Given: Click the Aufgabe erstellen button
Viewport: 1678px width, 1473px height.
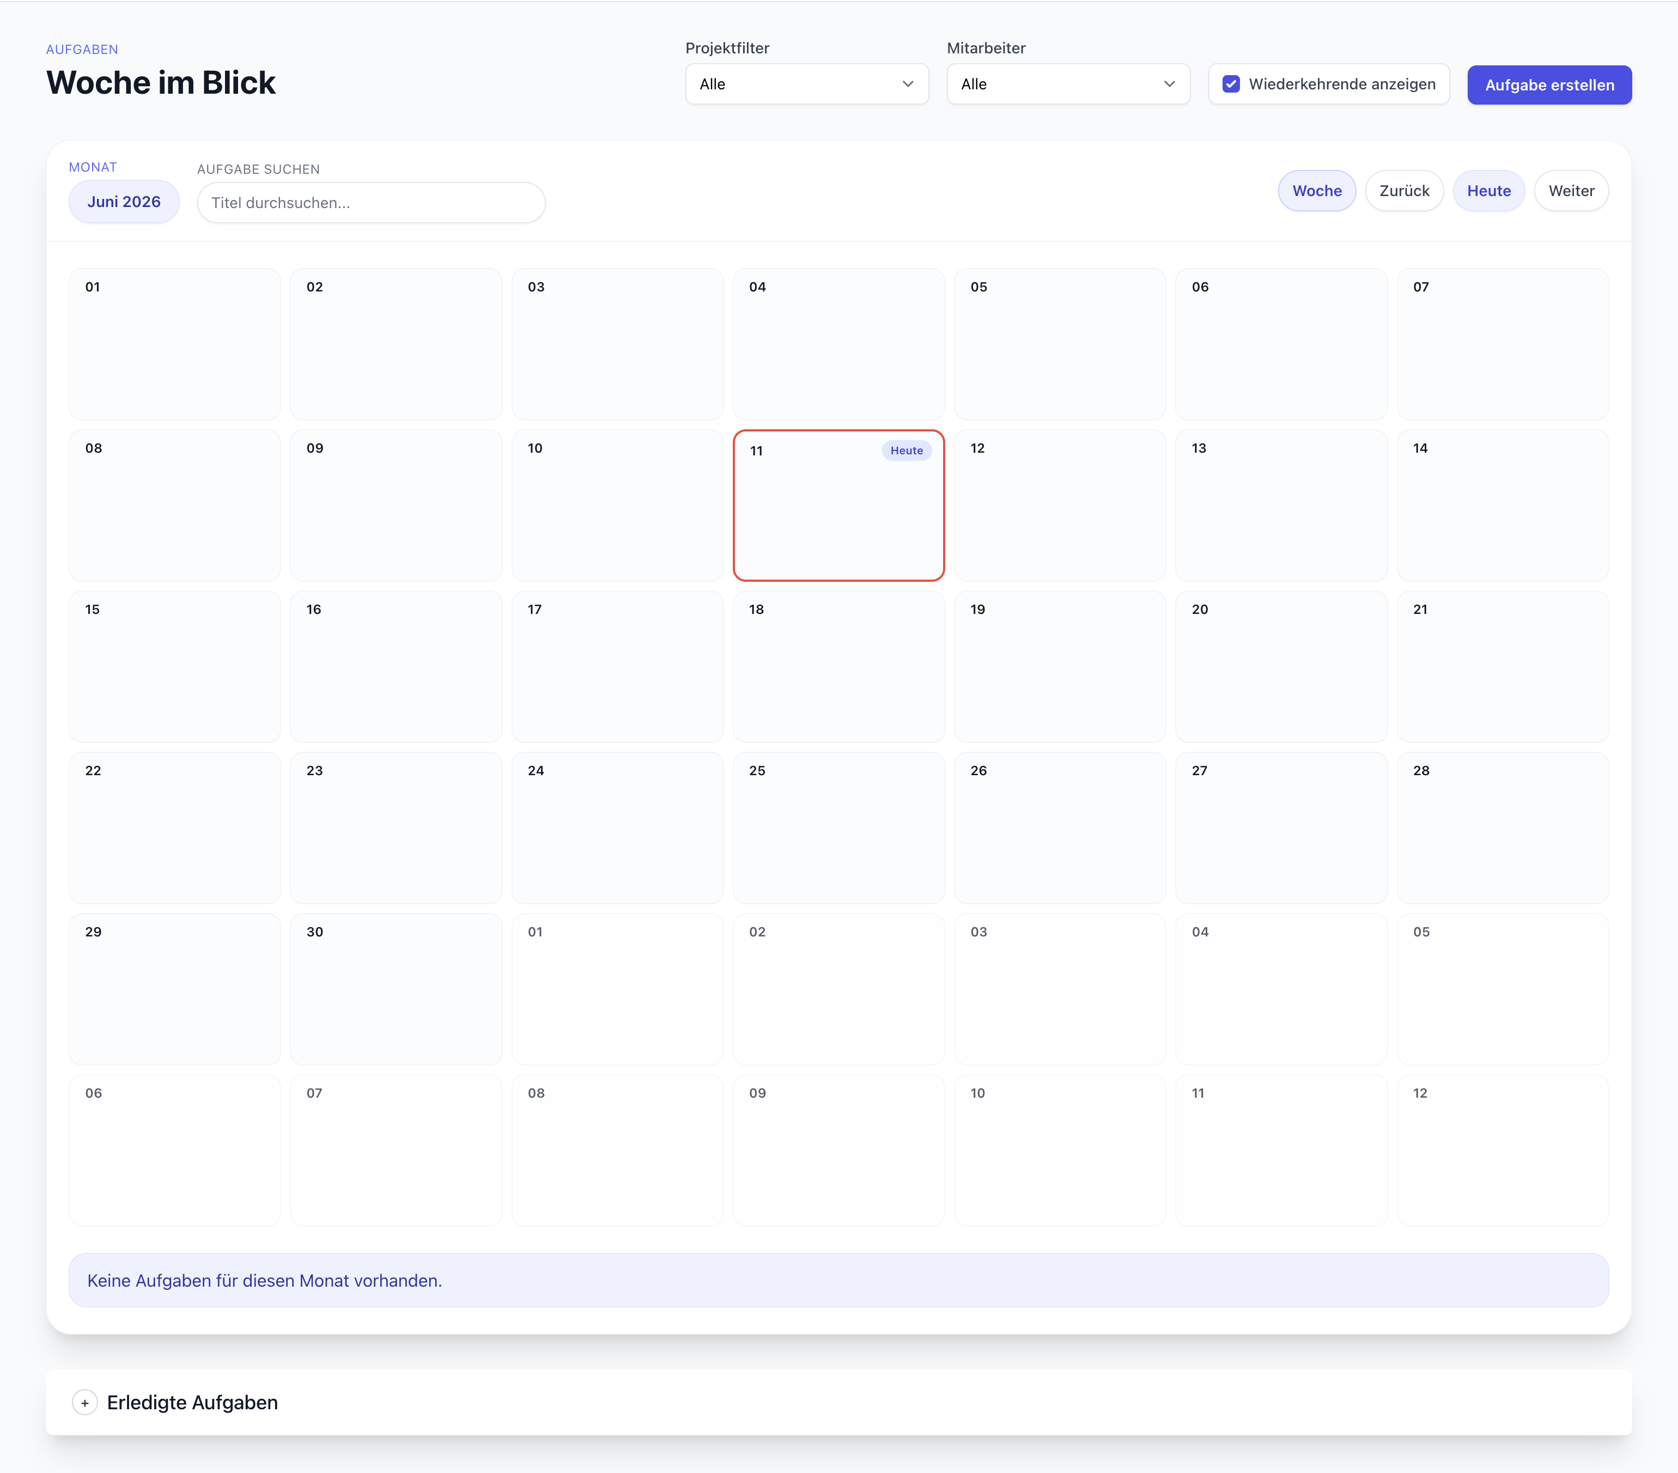Looking at the screenshot, I should coord(1549,84).
